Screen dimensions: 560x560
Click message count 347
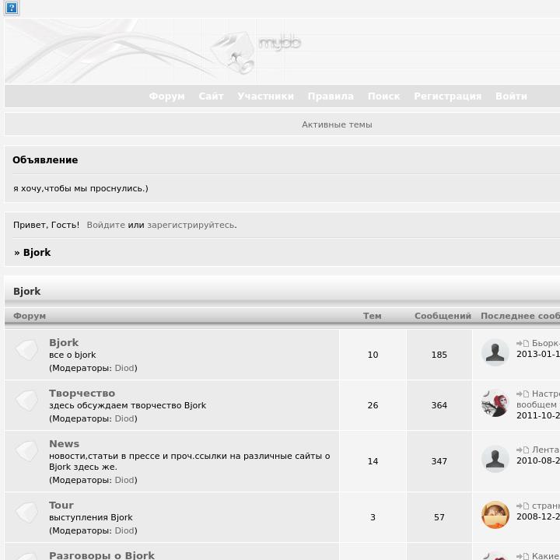tap(439, 461)
